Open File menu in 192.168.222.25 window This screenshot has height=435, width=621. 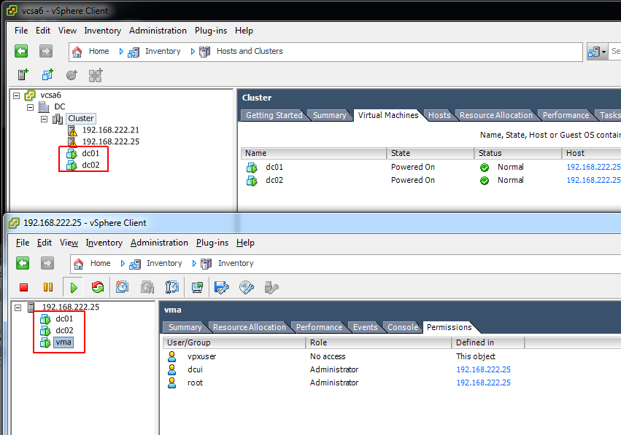click(x=23, y=243)
